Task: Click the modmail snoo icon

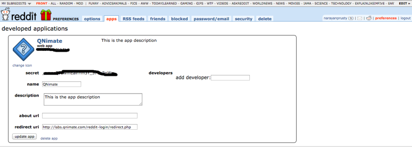Action: pyautogui.click(x=369, y=18)
